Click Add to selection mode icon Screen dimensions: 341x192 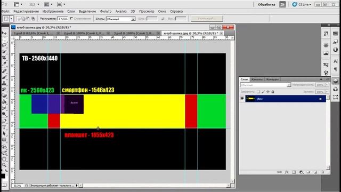pos(23,19)
